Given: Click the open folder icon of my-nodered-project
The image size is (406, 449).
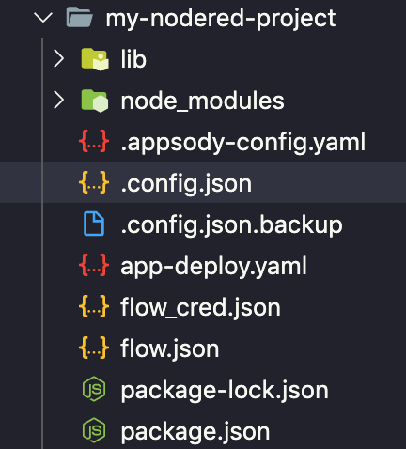Looking at the screenshot, I should [x=80, y=18].
